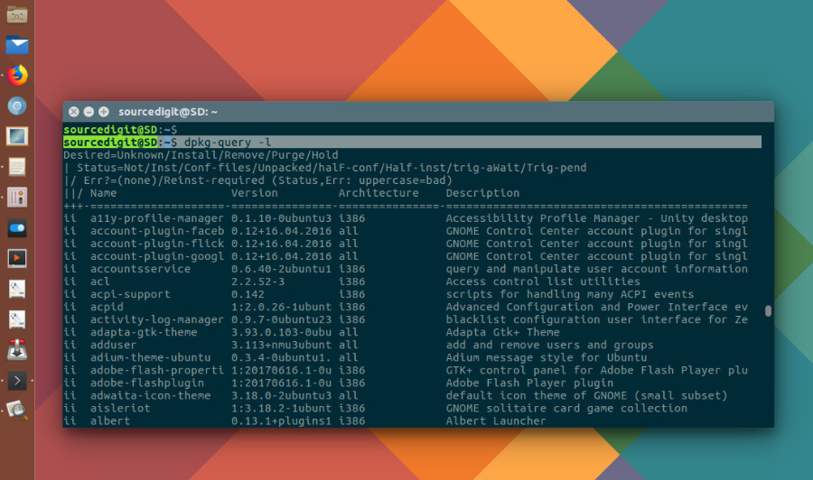Screen dimensions: 813x480
Task: Click description 'GNOME solitaire card game collection'
Action: 566,409
